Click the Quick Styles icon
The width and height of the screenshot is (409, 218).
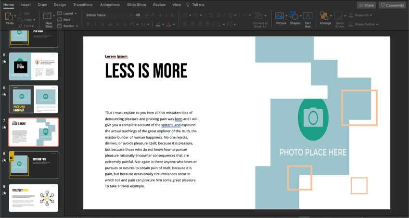point(340,16)
